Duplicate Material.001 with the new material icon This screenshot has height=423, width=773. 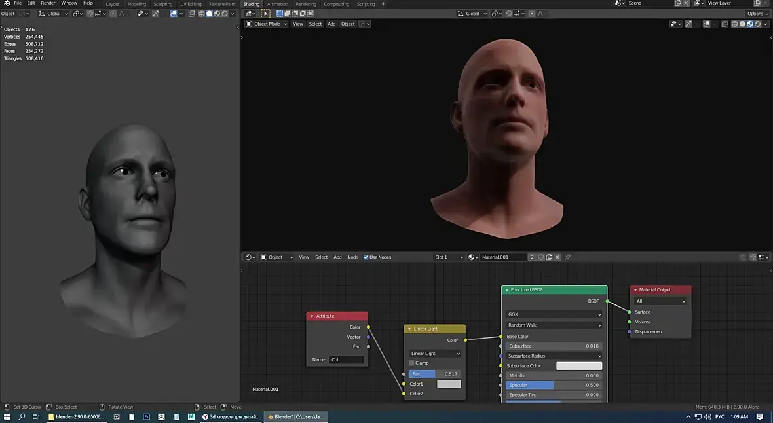click(x=549, y=257)
